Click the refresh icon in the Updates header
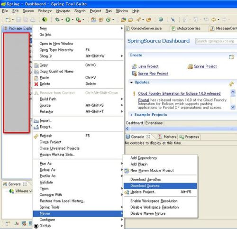This screenshot has width=237, height=229. [231, 84]
